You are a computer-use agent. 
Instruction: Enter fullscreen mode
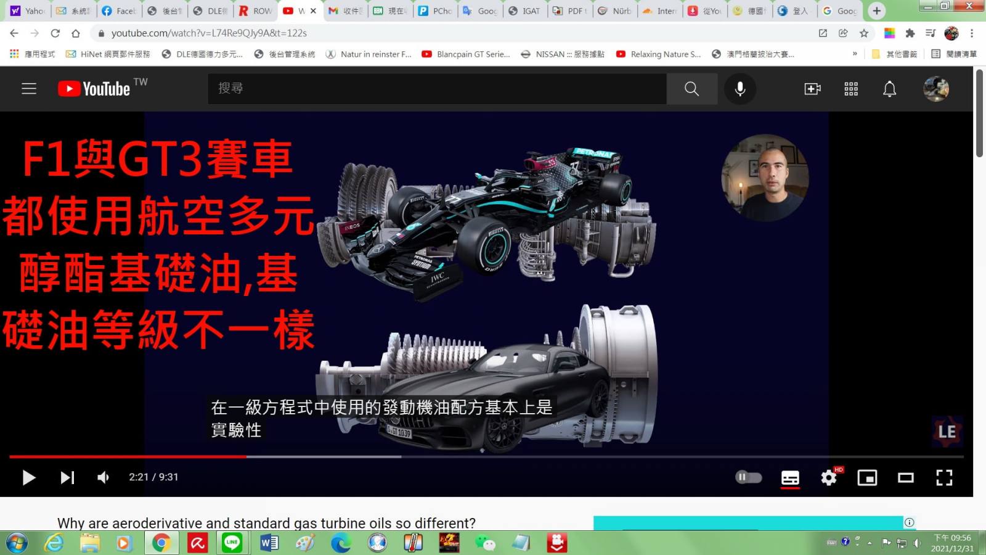click(944, 478)
